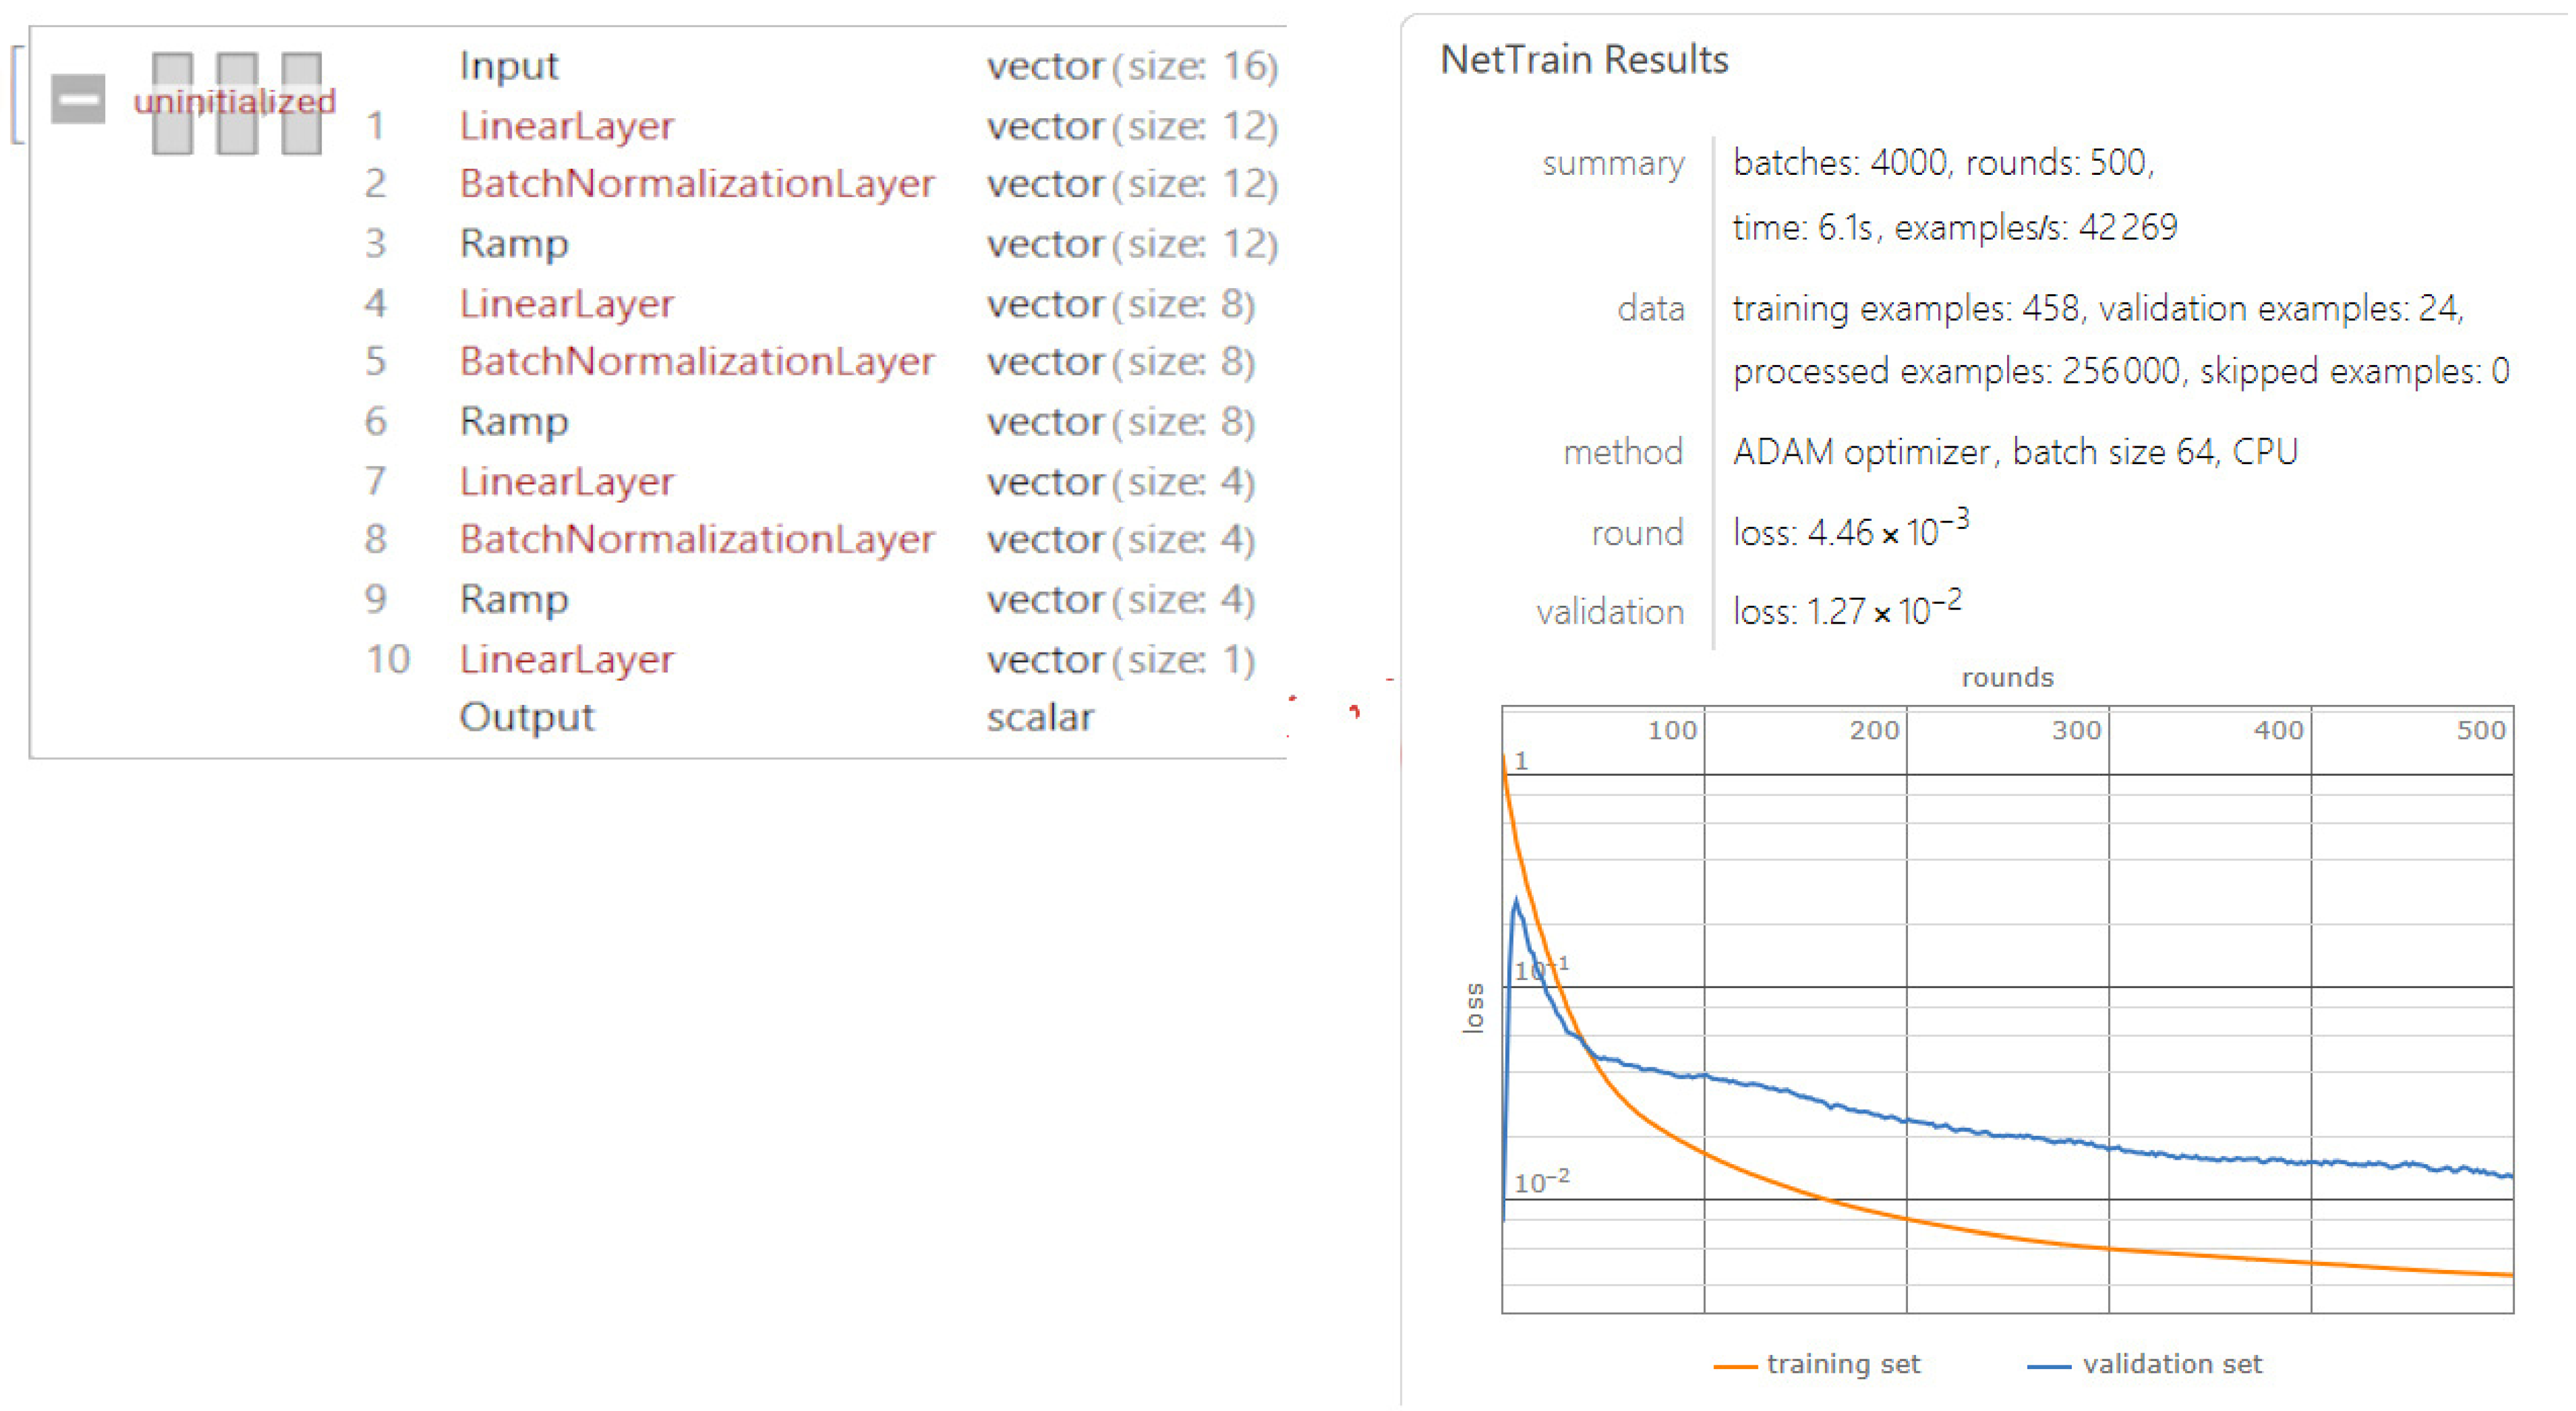Click the layer 3 Ramp entry
This screenshot has width=2576, height=1411.
tap(514, 244)
